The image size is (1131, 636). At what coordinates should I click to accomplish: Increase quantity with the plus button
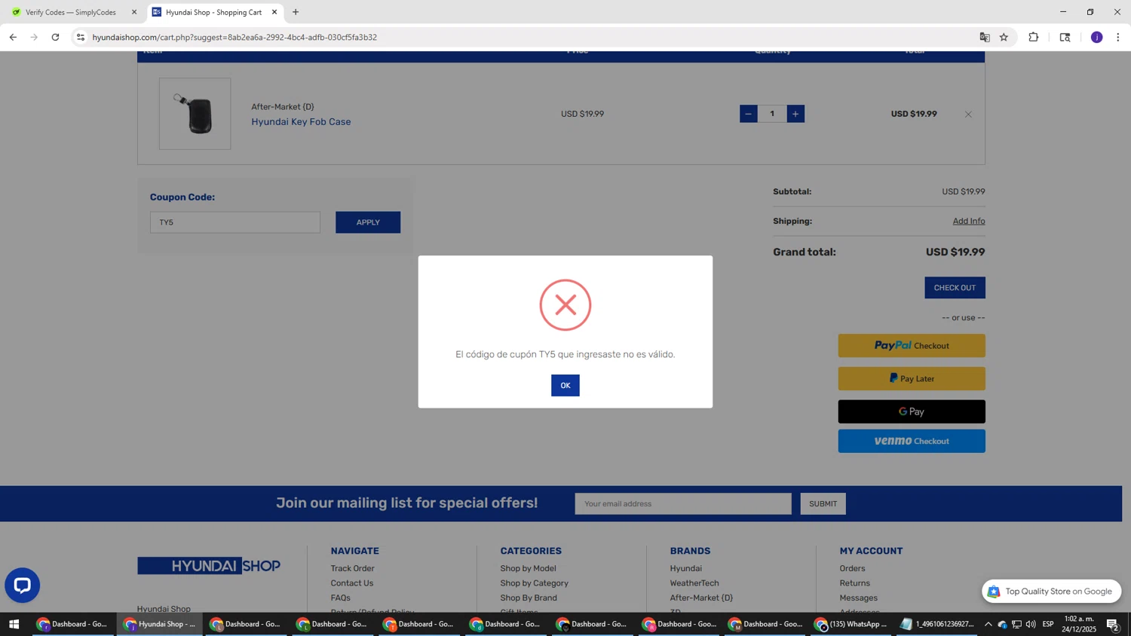pyautogui.click(x=795, y=114)
